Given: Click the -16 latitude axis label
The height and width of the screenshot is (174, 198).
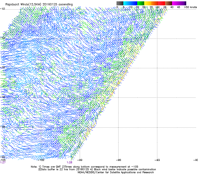Looking at the screenshot, I should (2, 97).
